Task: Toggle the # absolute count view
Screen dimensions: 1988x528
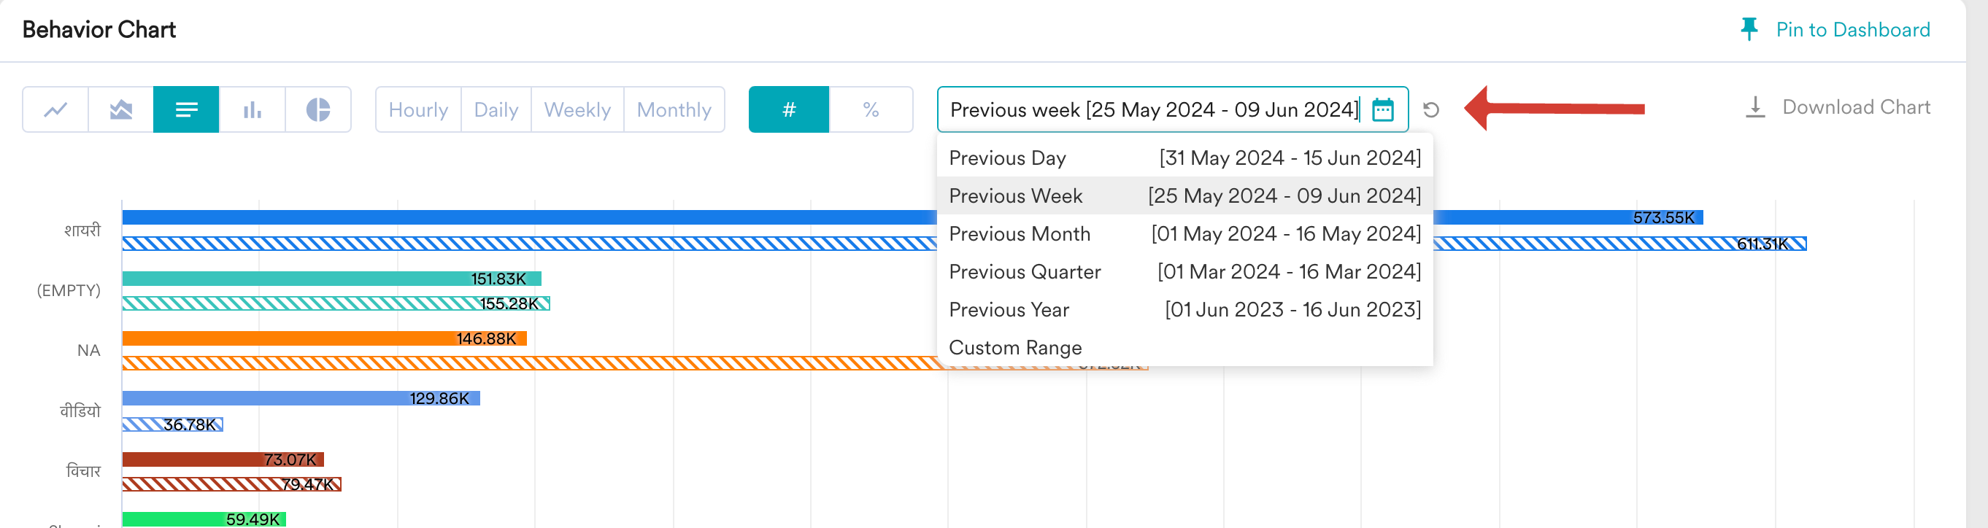Action: [x=789, y=109]
